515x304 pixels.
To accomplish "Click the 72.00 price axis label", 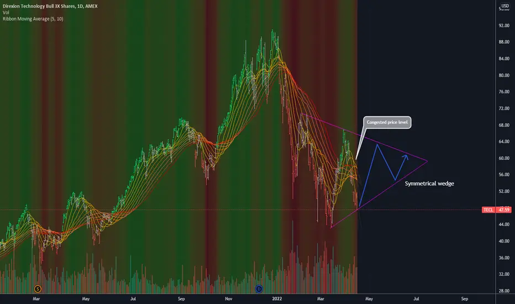I will click(x=504, y=108).
